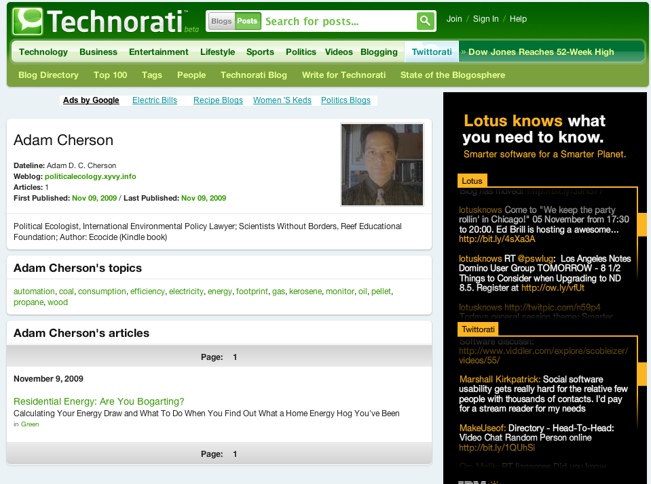Open the Join link

pyautogui.click(x=454, y=19)
